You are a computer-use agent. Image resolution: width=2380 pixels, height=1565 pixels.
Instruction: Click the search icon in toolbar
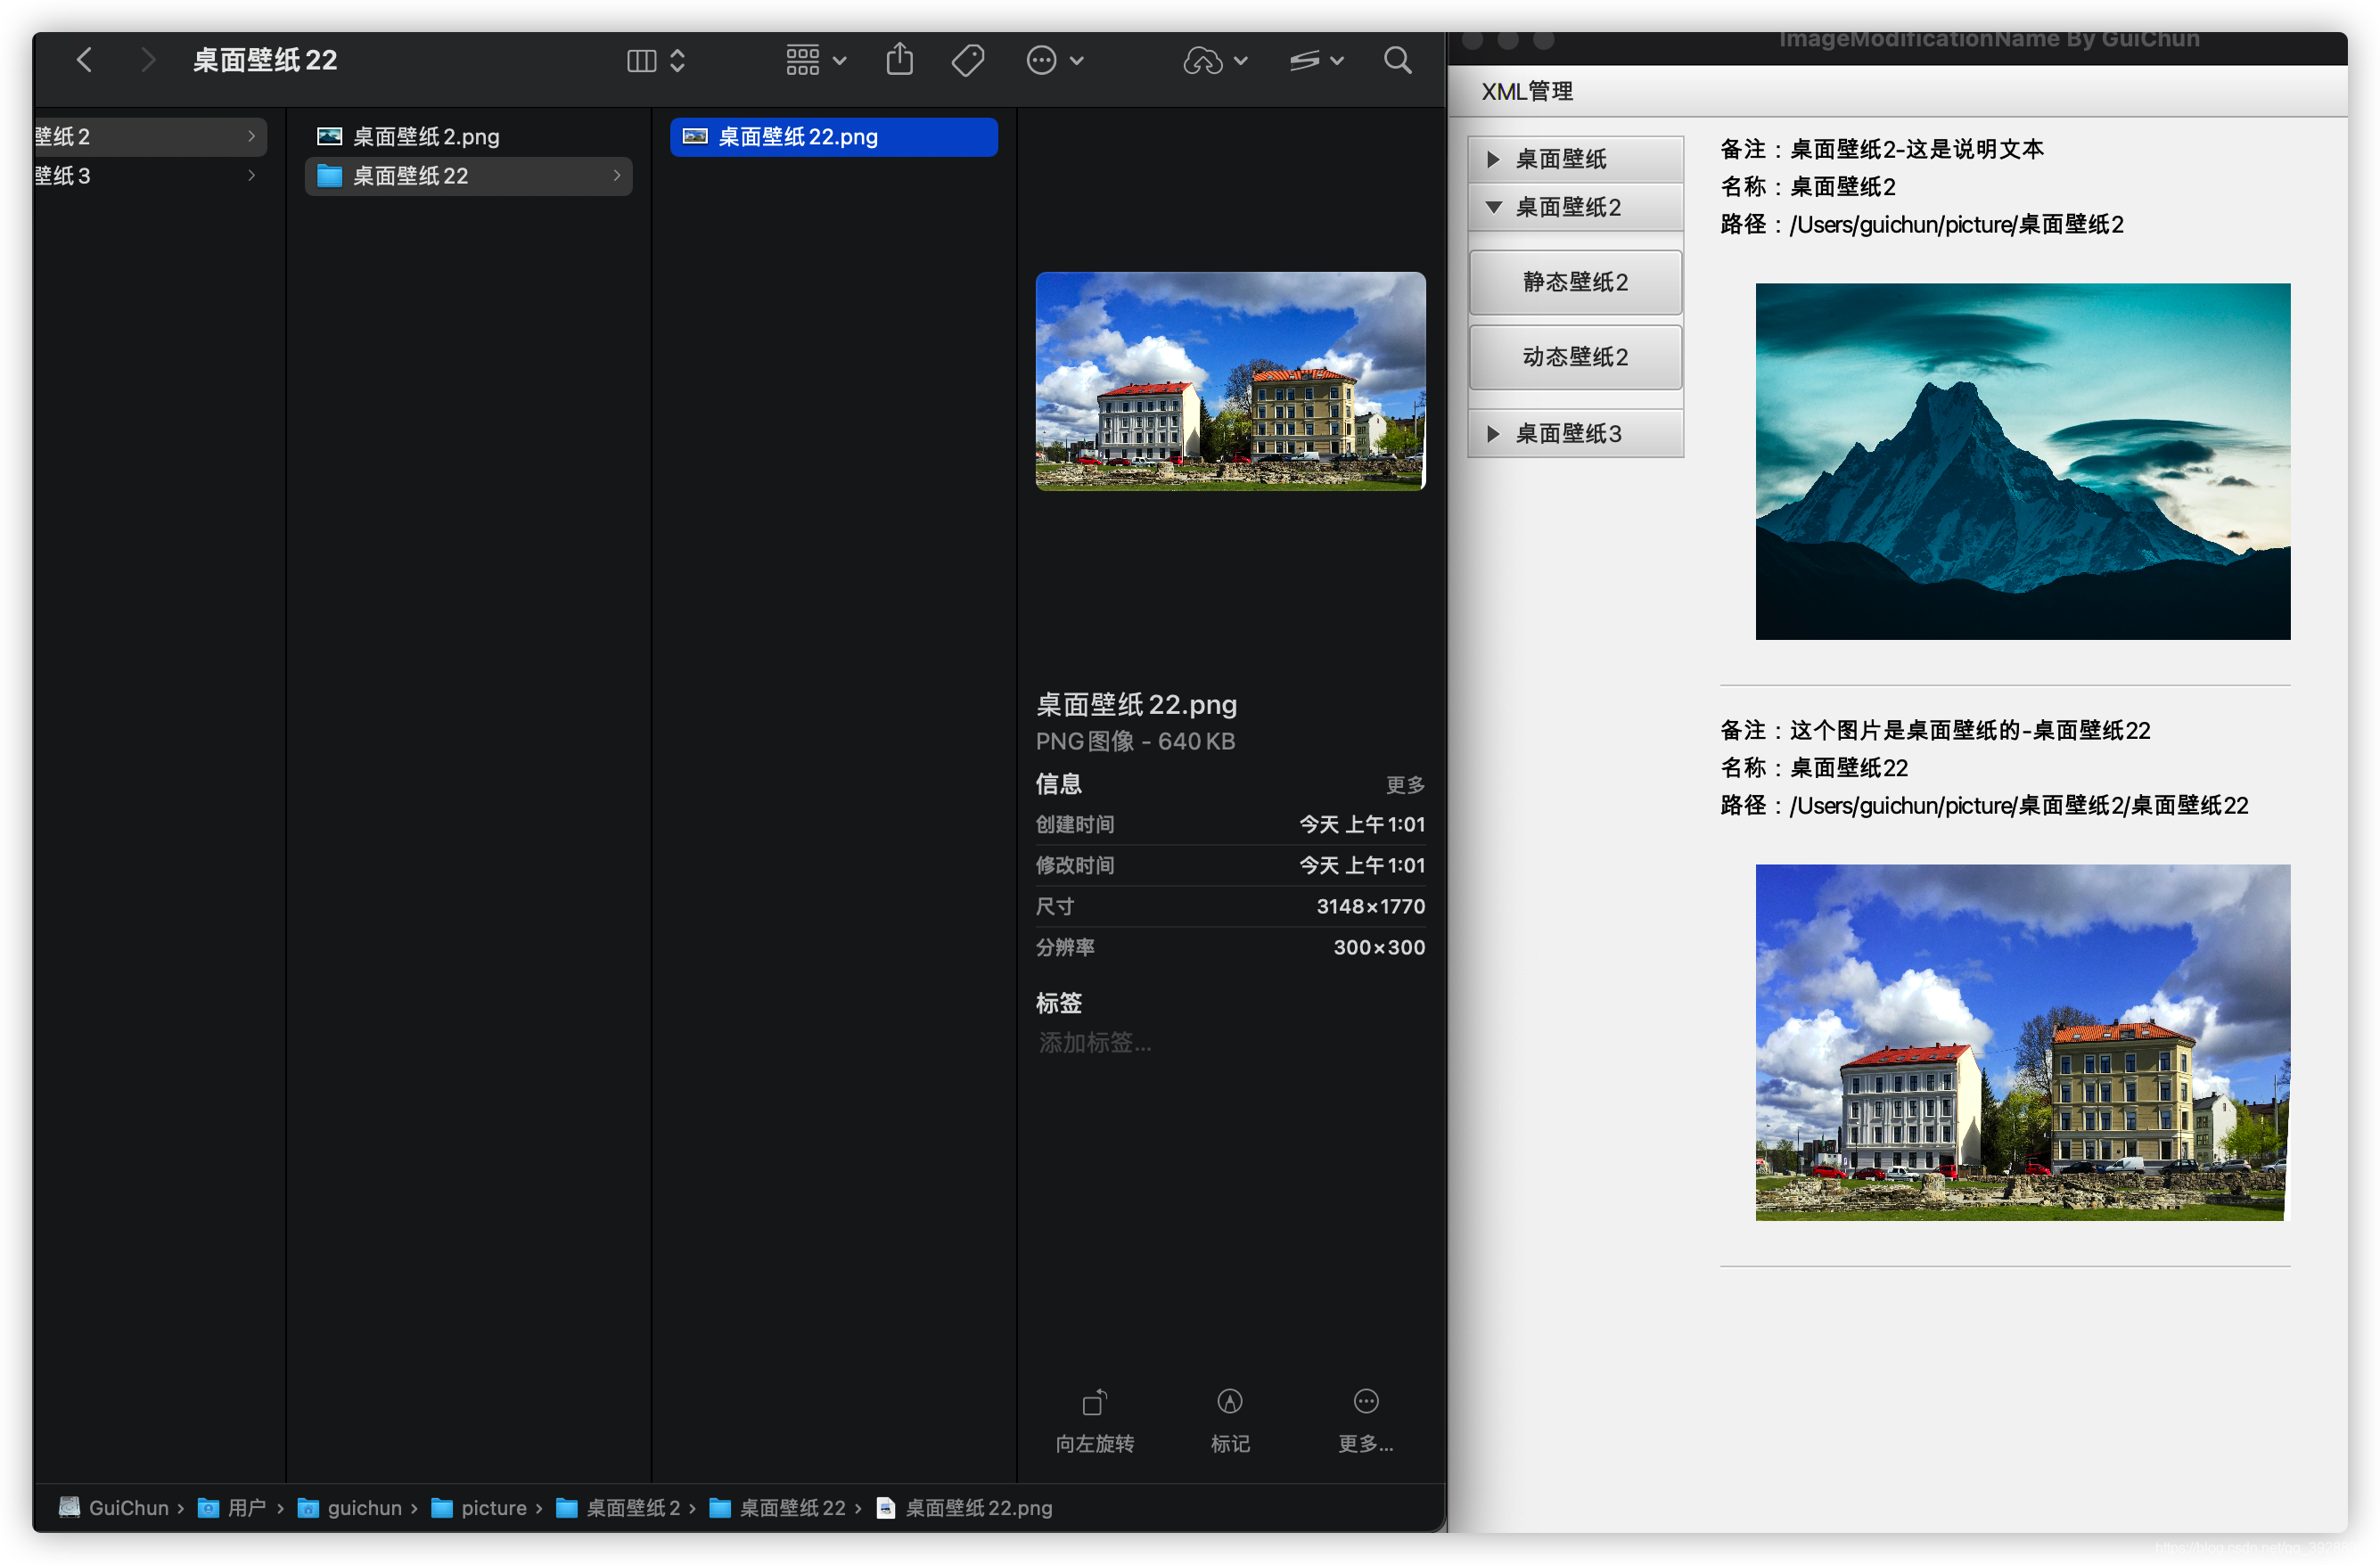point(1397,61)
